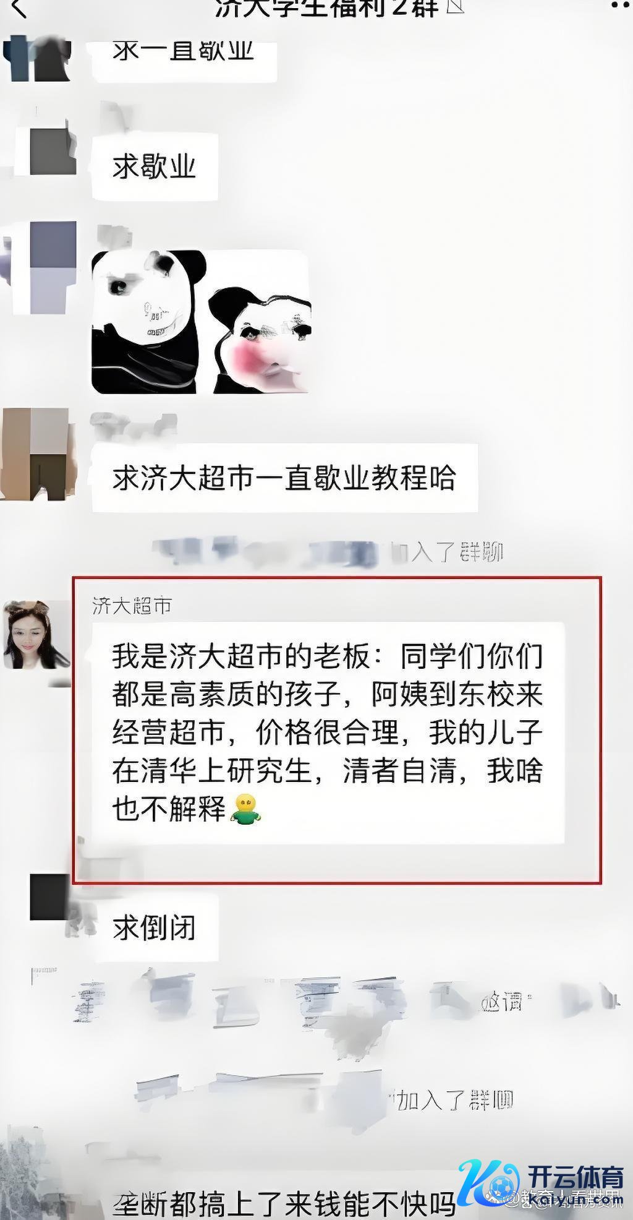Tap the 济大超市 sender name label
The image size is (633, 1220).
pyautogui.click(x=132, y=606)
